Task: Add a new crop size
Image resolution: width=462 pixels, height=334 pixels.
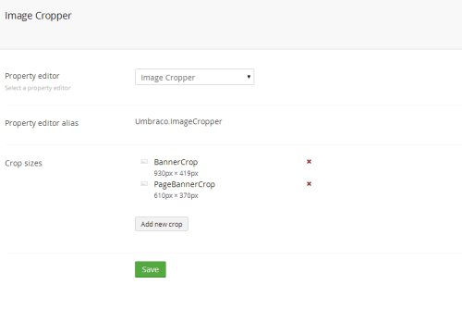Action: pos(162,224)
